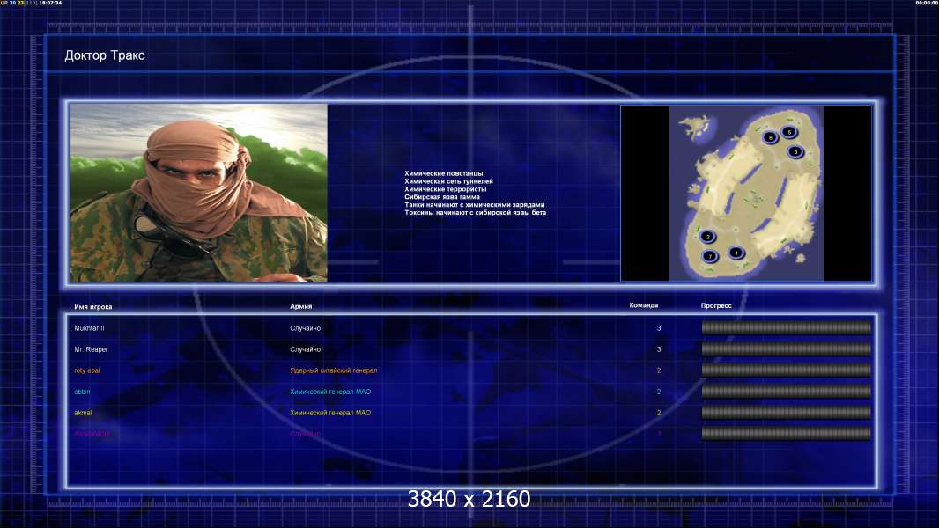Click team number 2 in akmal row
This screenshot has height=528, width=939.
click(659, 413)
